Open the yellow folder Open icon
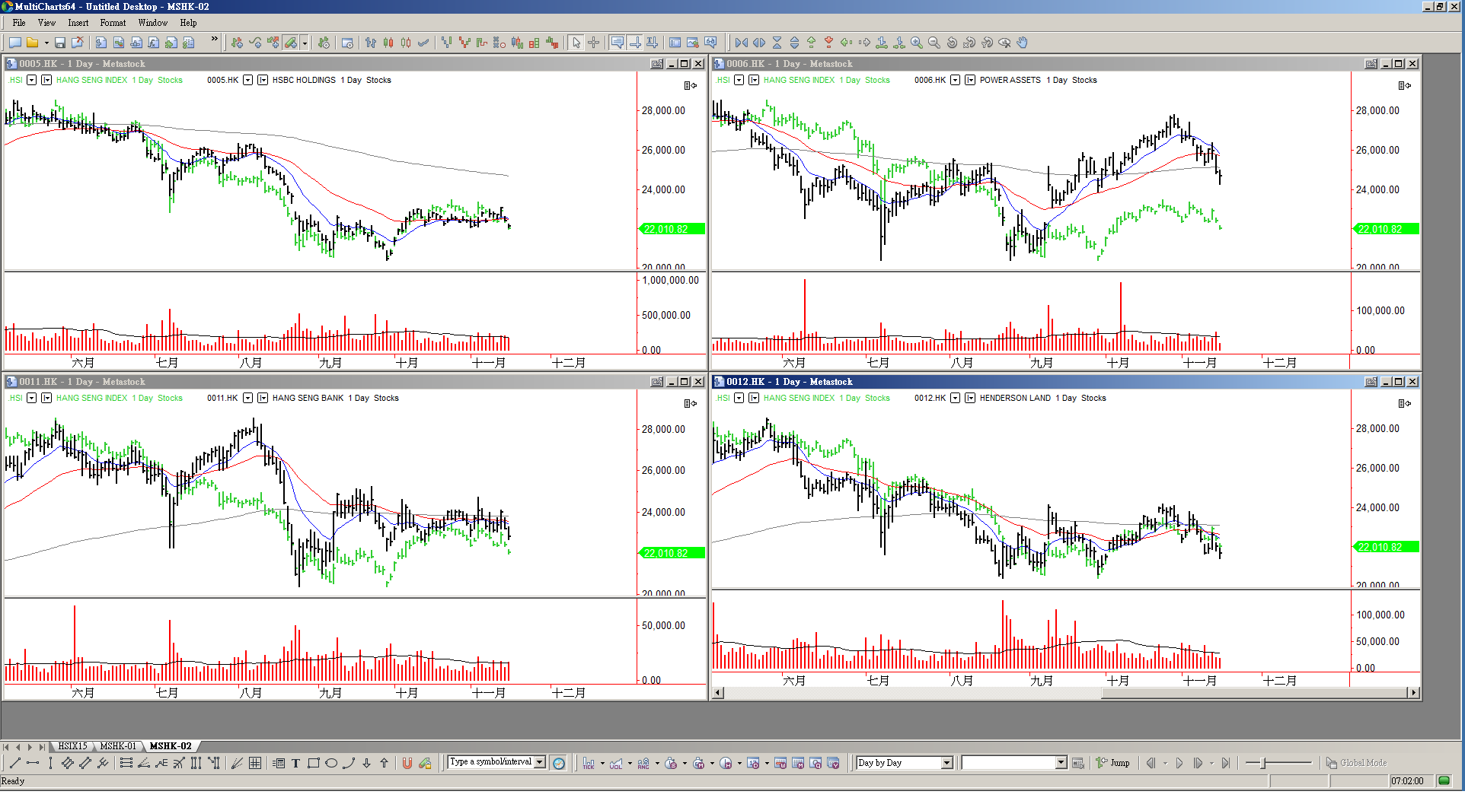This screenshot has height=804, width=1465. tap(32, 43)
